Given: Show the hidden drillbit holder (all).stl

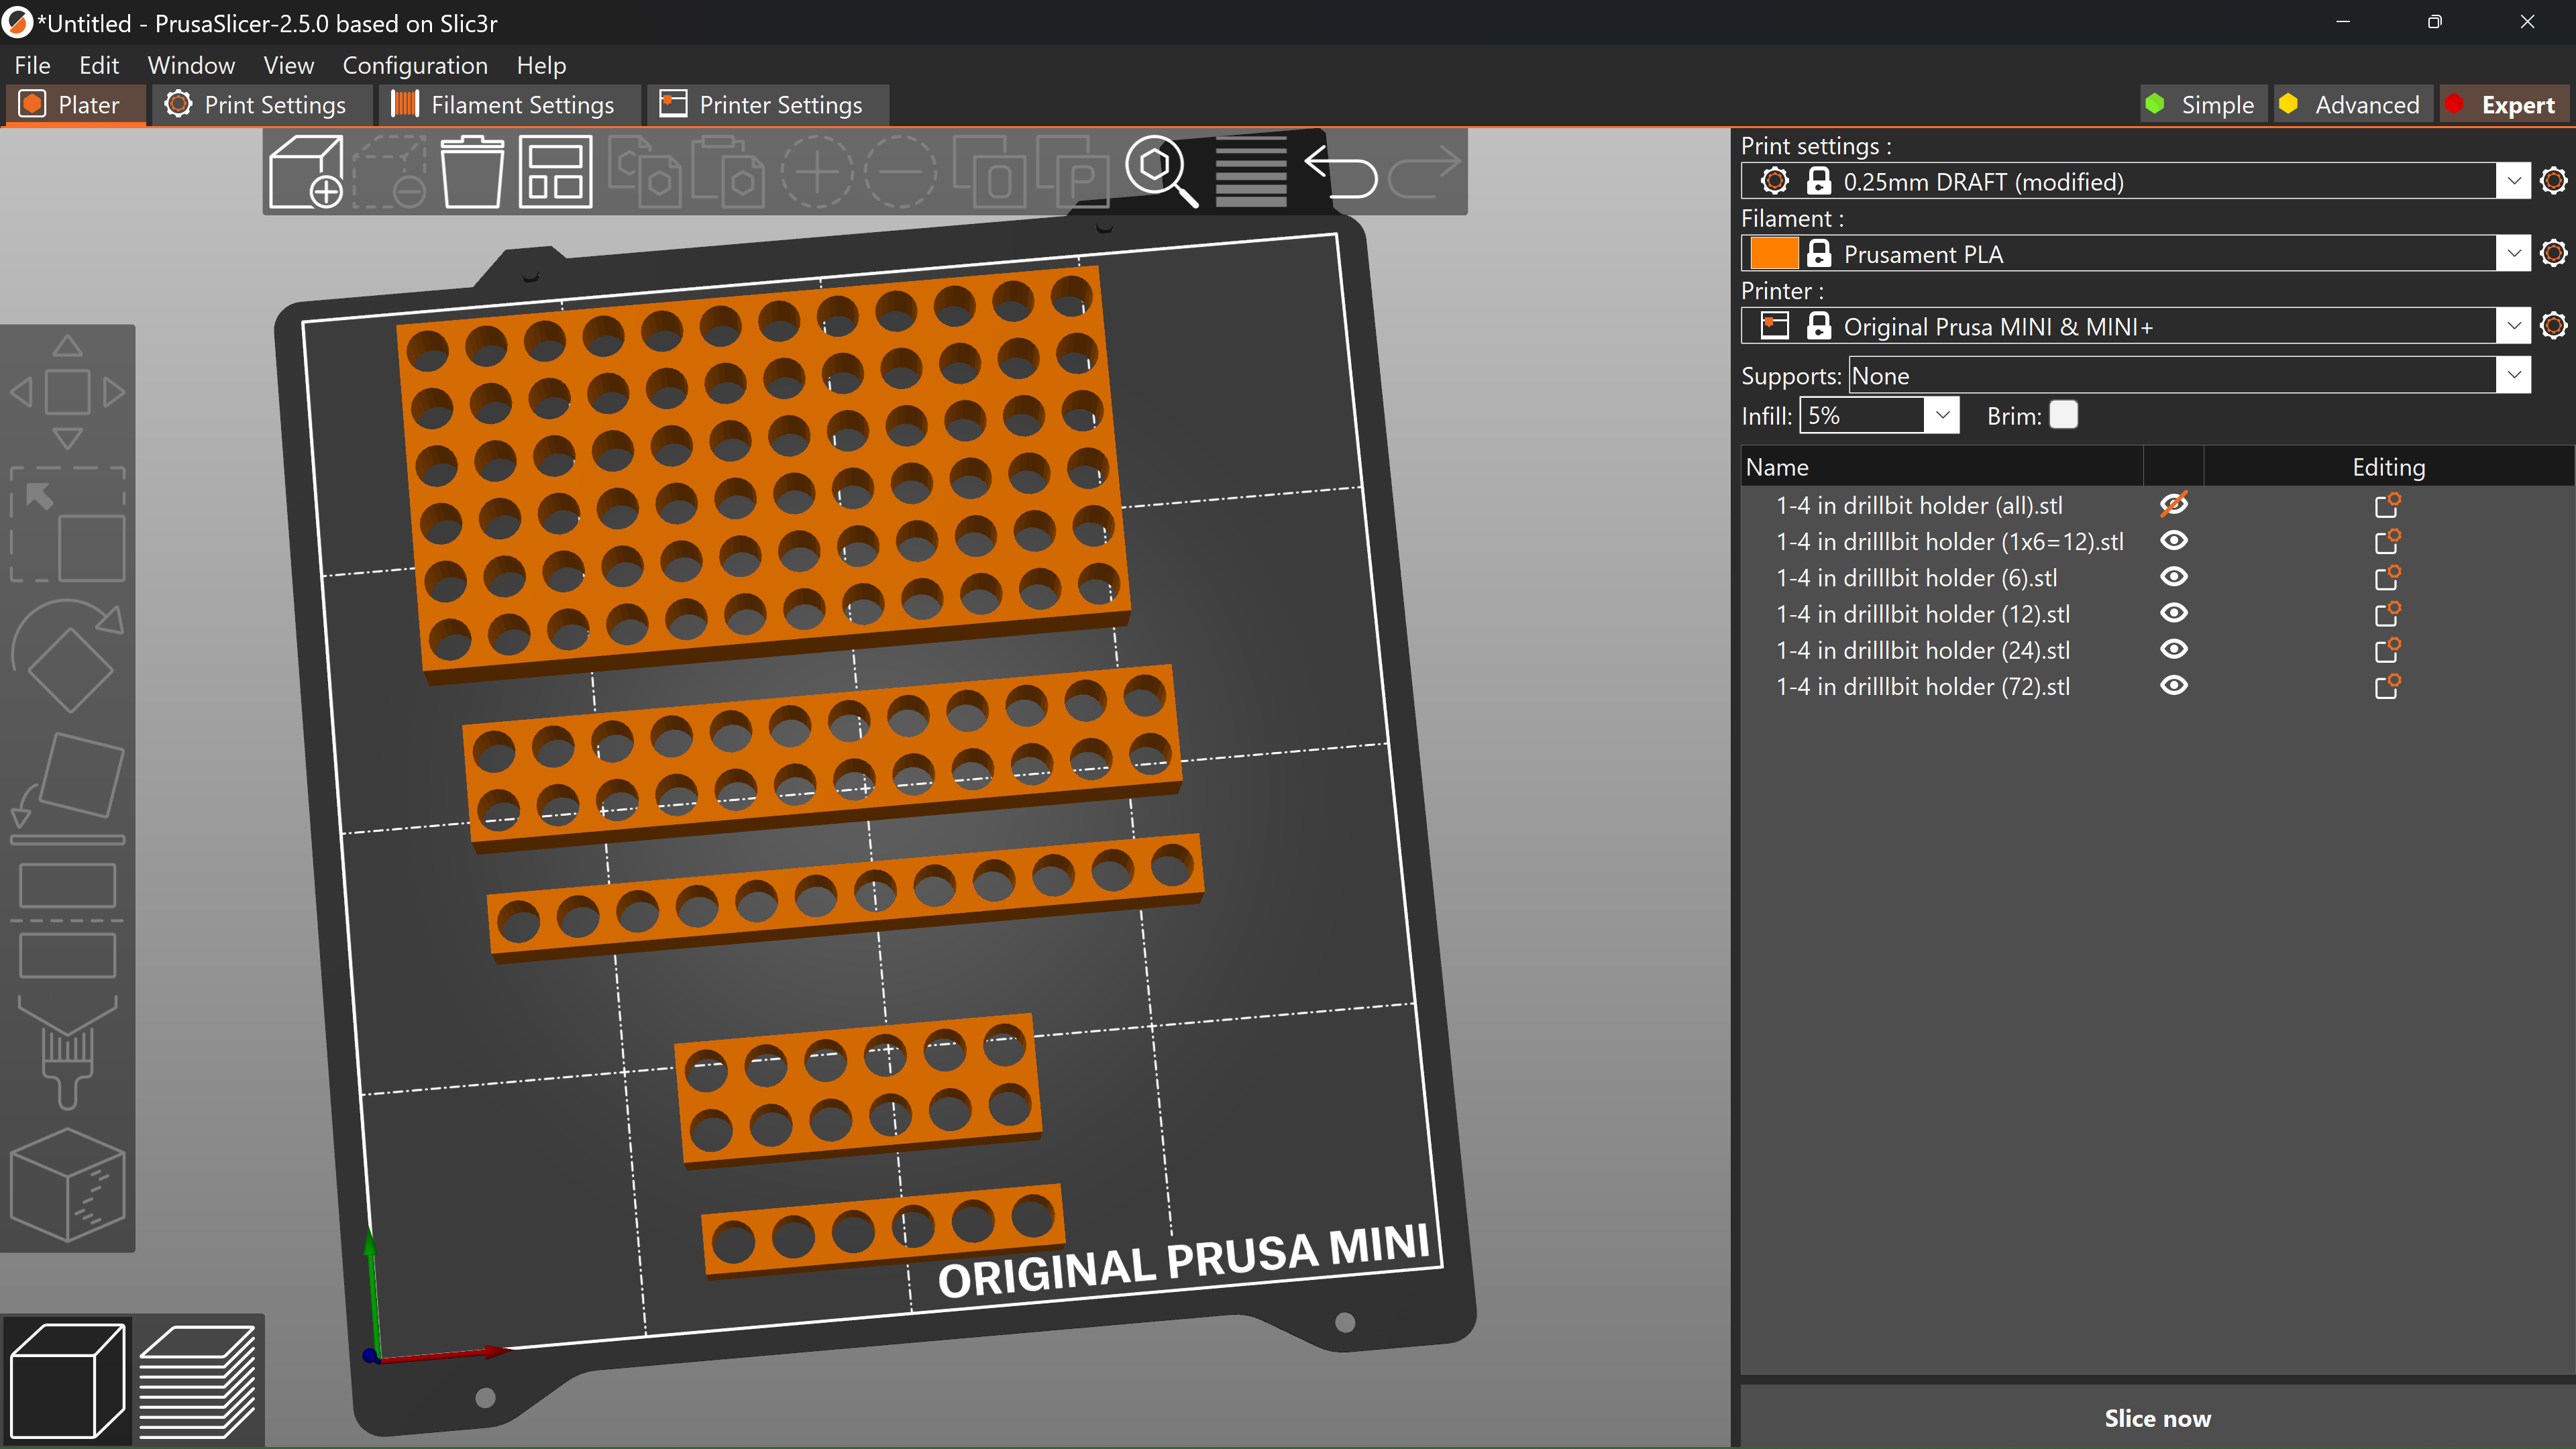Looking at the screenshot, I should pos(2173,504).
